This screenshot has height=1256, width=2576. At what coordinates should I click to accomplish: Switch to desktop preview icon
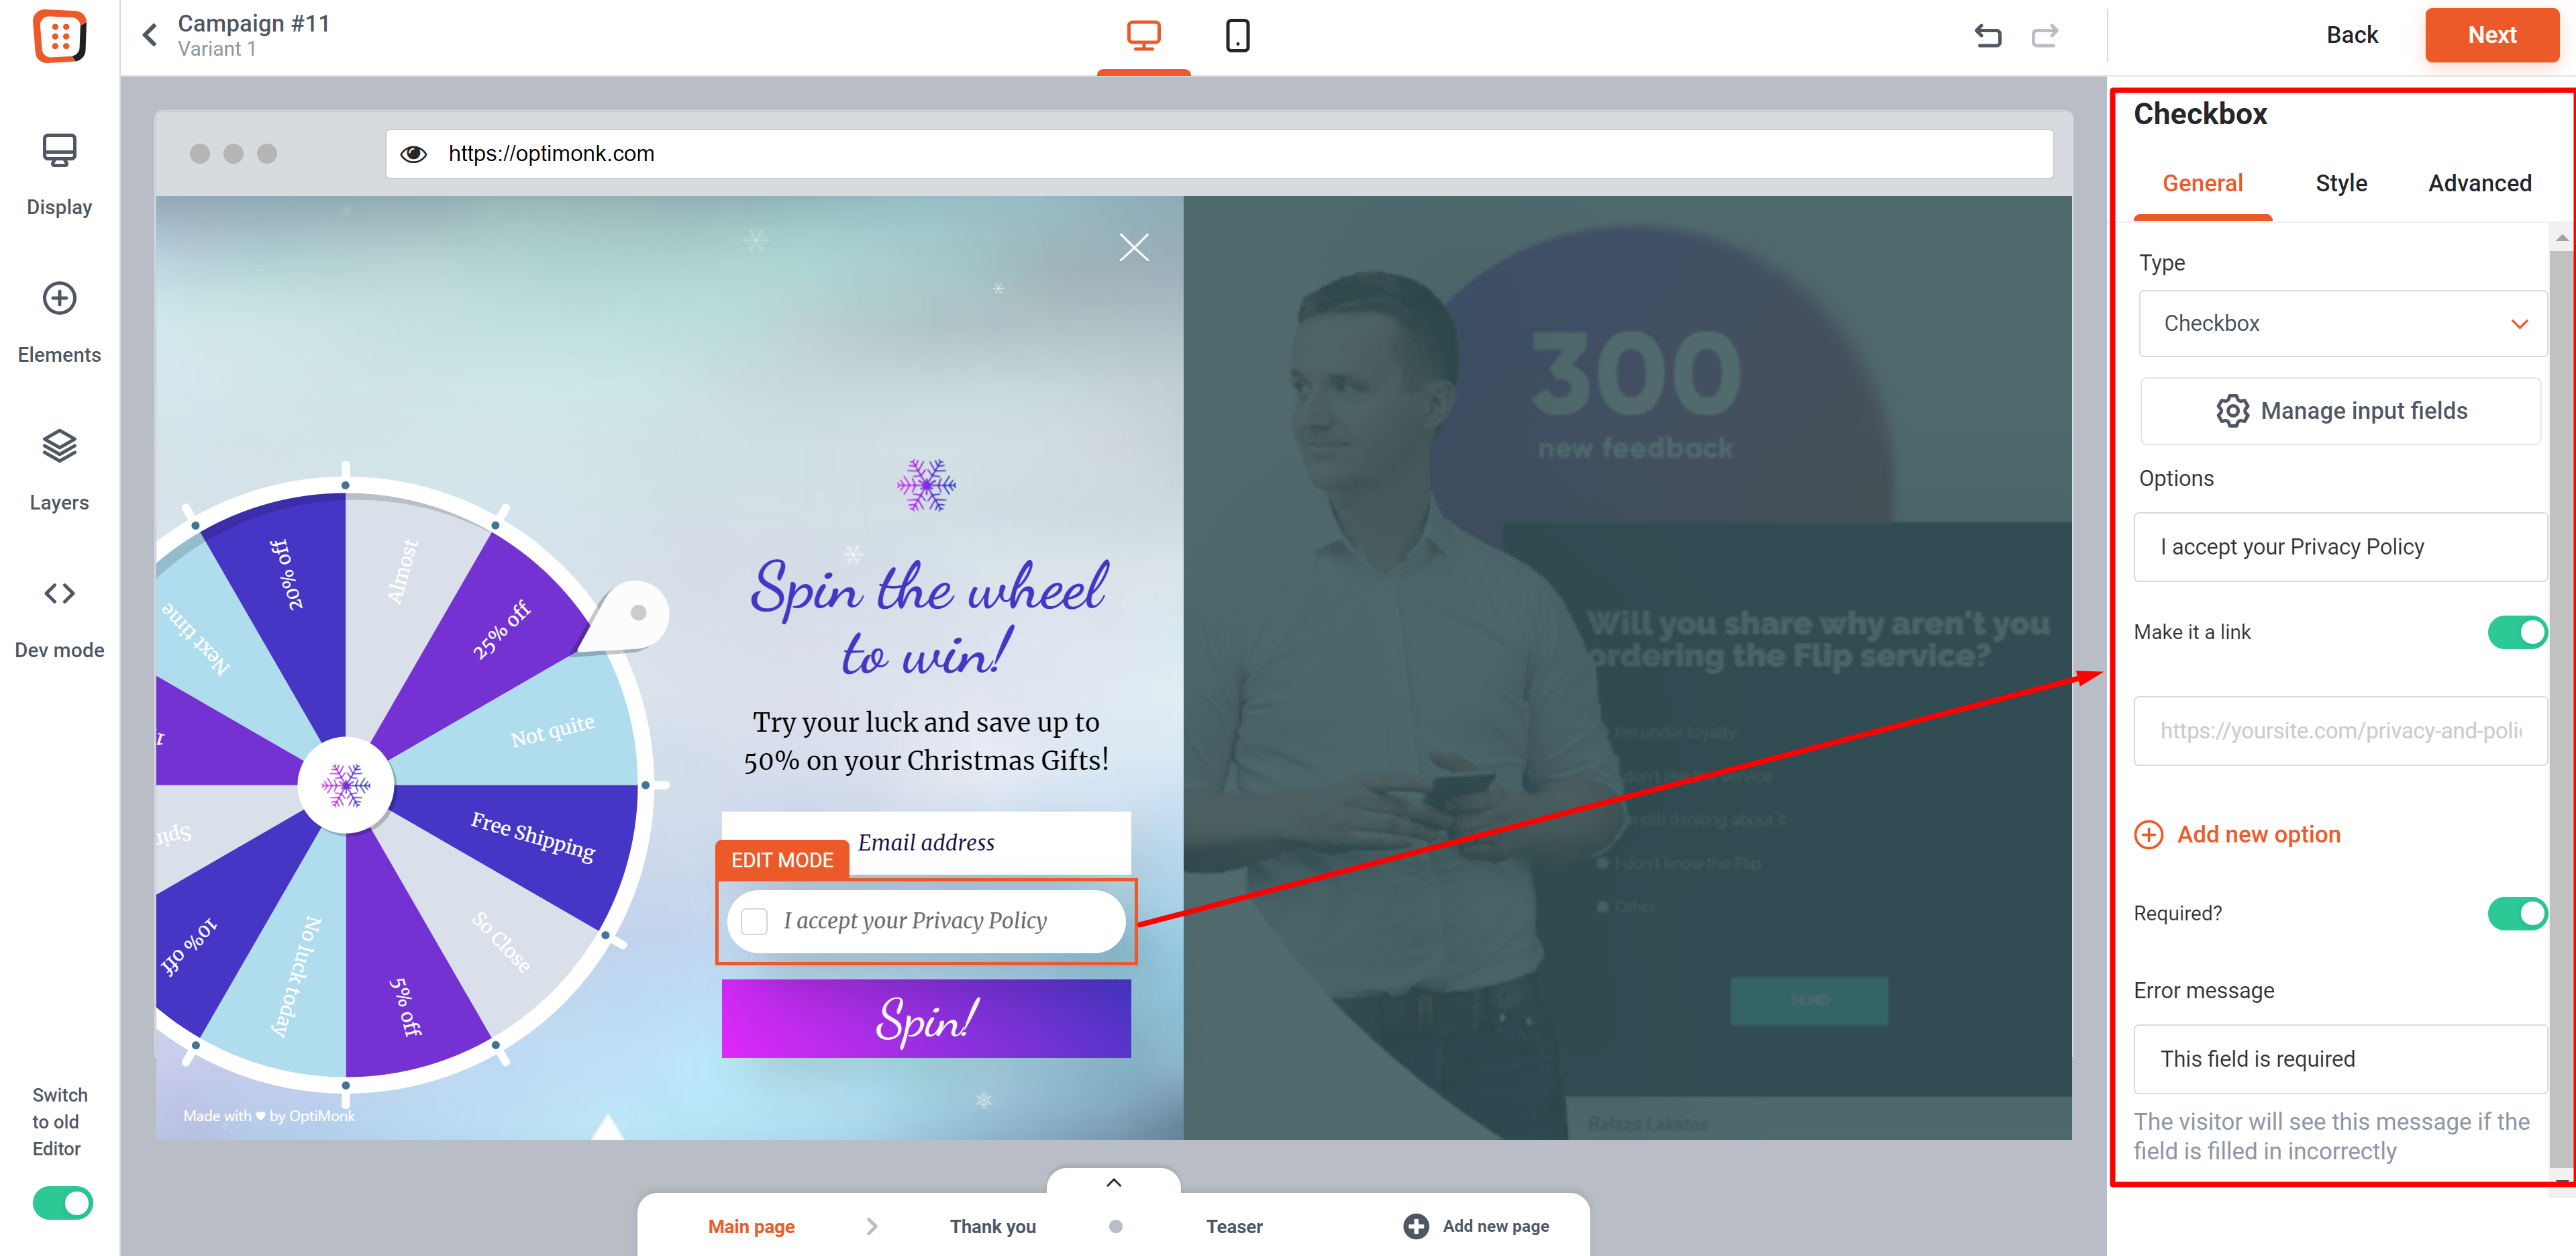1143,36
